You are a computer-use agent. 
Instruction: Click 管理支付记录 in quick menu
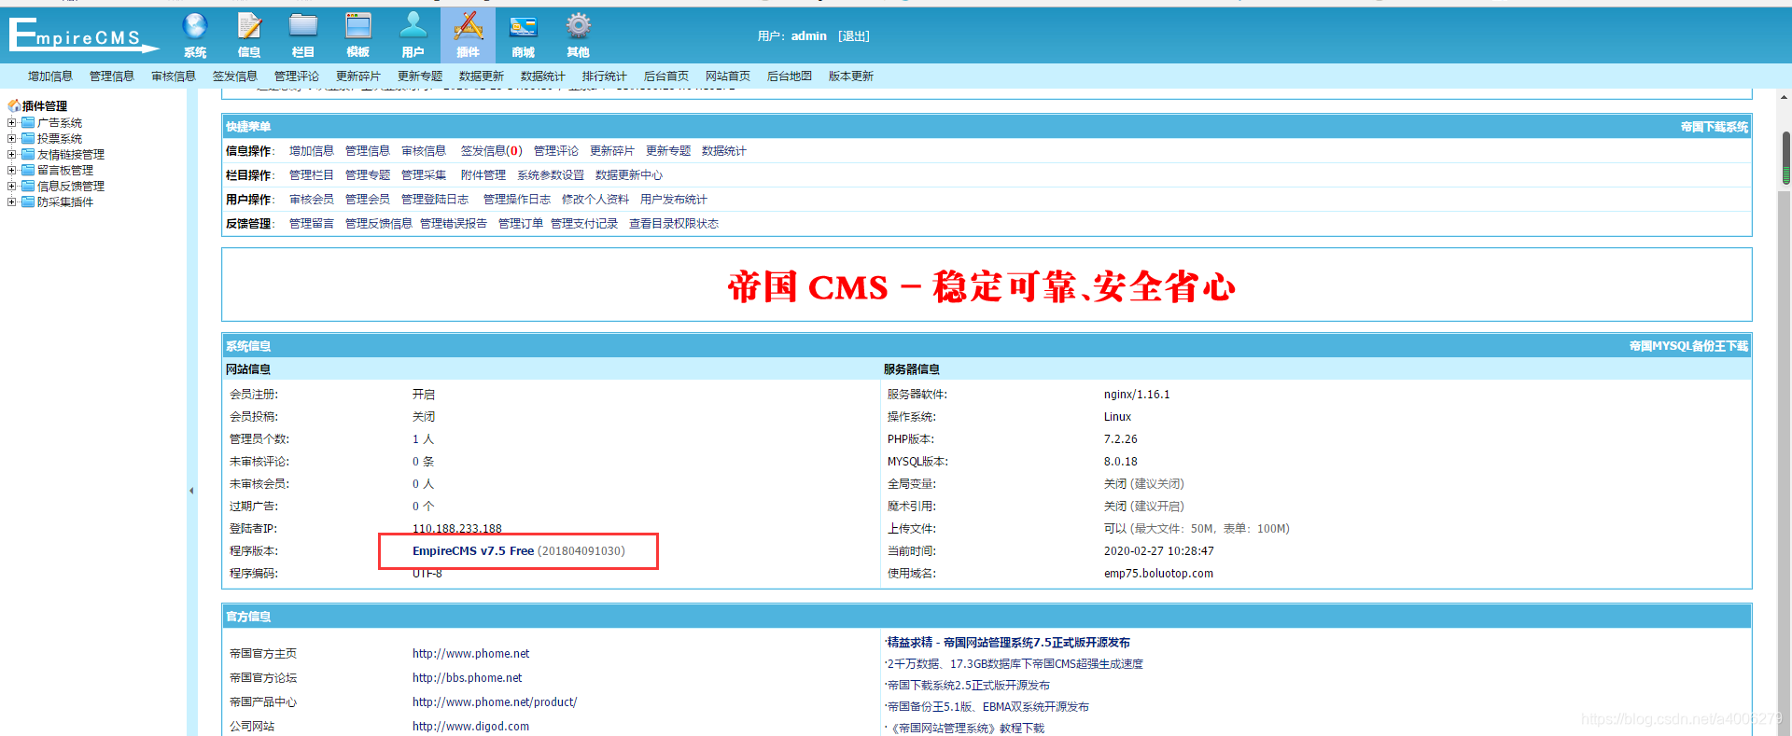point(584,224)
